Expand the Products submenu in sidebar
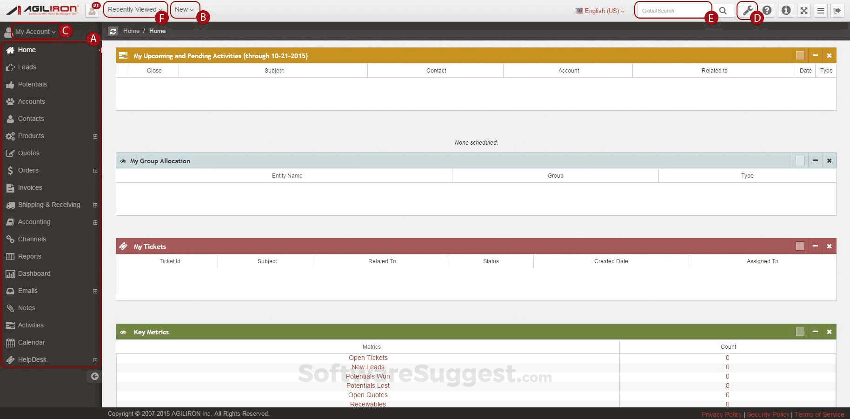Screen dimensions: 850x419 click(x=95, y=136)
